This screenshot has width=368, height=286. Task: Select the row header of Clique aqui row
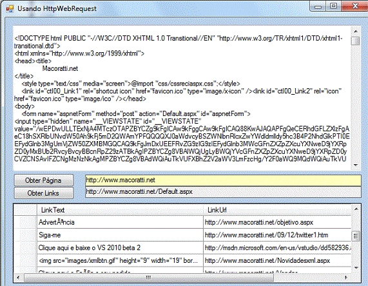point(25,247)
